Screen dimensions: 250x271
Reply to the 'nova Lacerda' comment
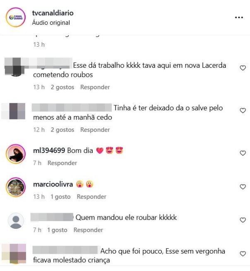tap(95, 87)
